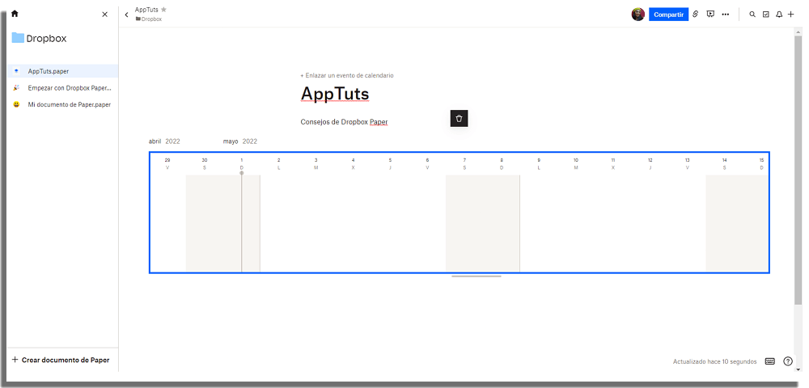
Task: Star the AppTuts document
Action: tap(163, 9)
